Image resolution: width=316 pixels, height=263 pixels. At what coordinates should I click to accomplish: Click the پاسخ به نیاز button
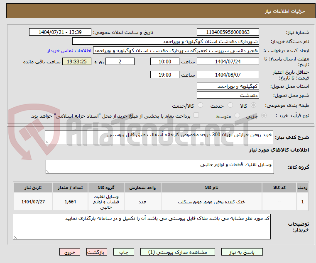[242, 252]
